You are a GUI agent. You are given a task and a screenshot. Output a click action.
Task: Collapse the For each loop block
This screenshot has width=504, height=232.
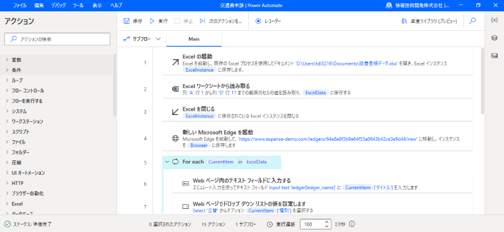point(167,162)
